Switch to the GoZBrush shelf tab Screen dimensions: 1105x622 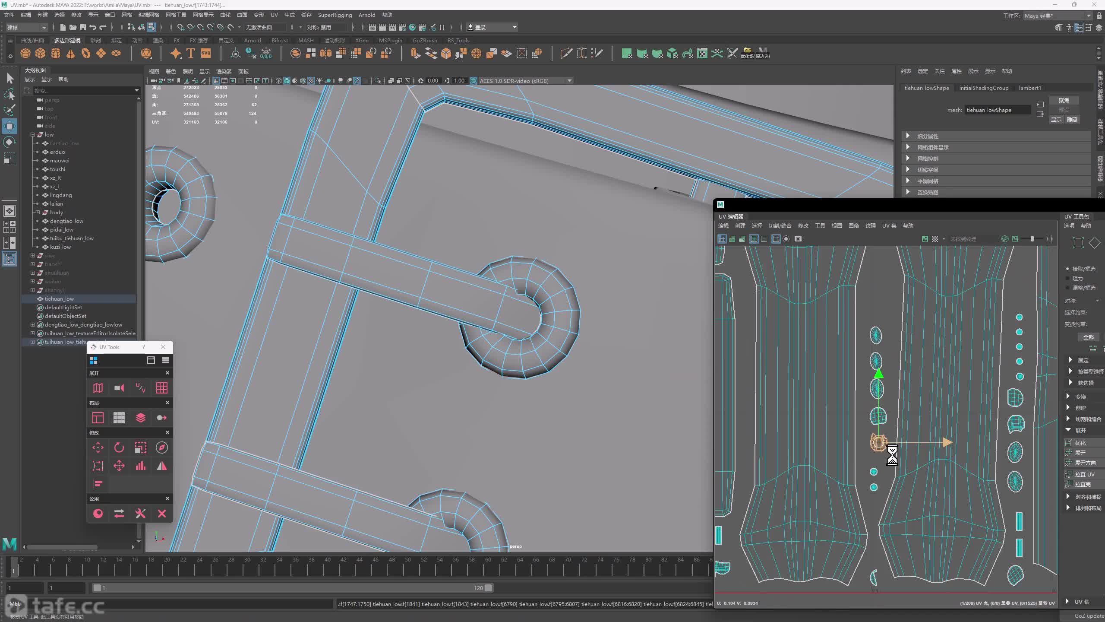point(425,40)
